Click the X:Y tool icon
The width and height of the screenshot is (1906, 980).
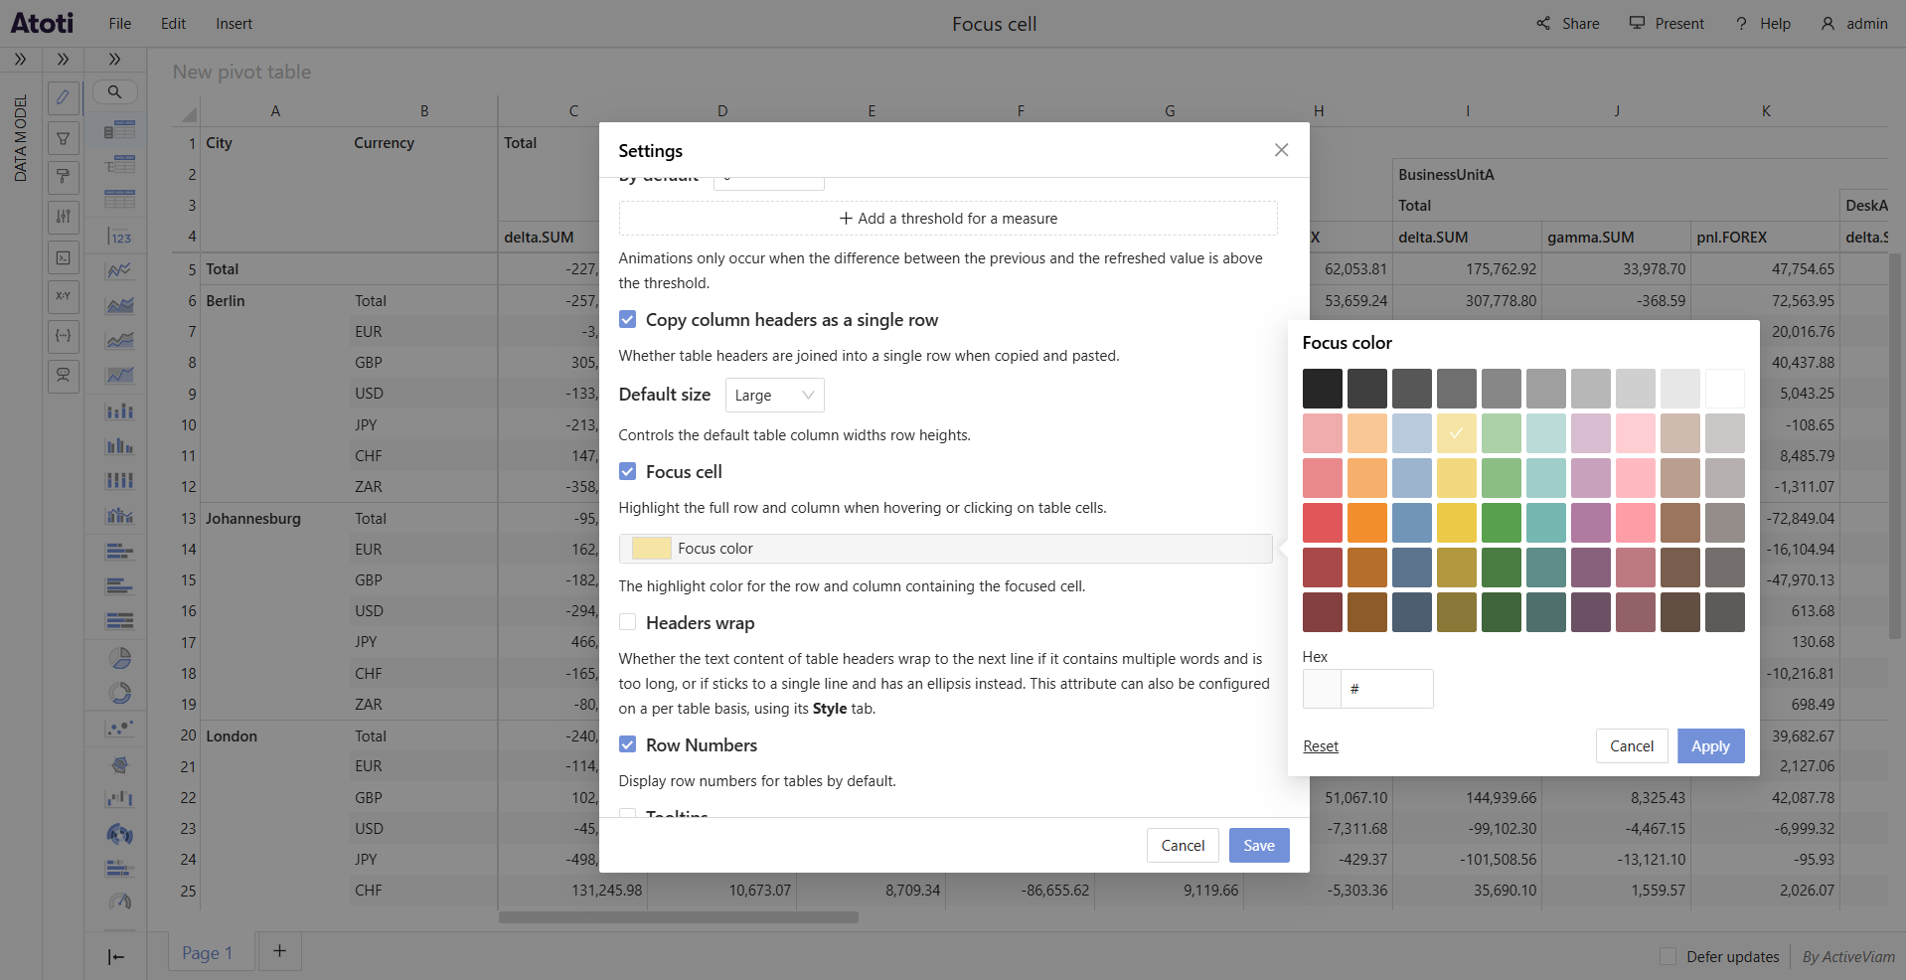pyautogui.click(x=63, y=296)
